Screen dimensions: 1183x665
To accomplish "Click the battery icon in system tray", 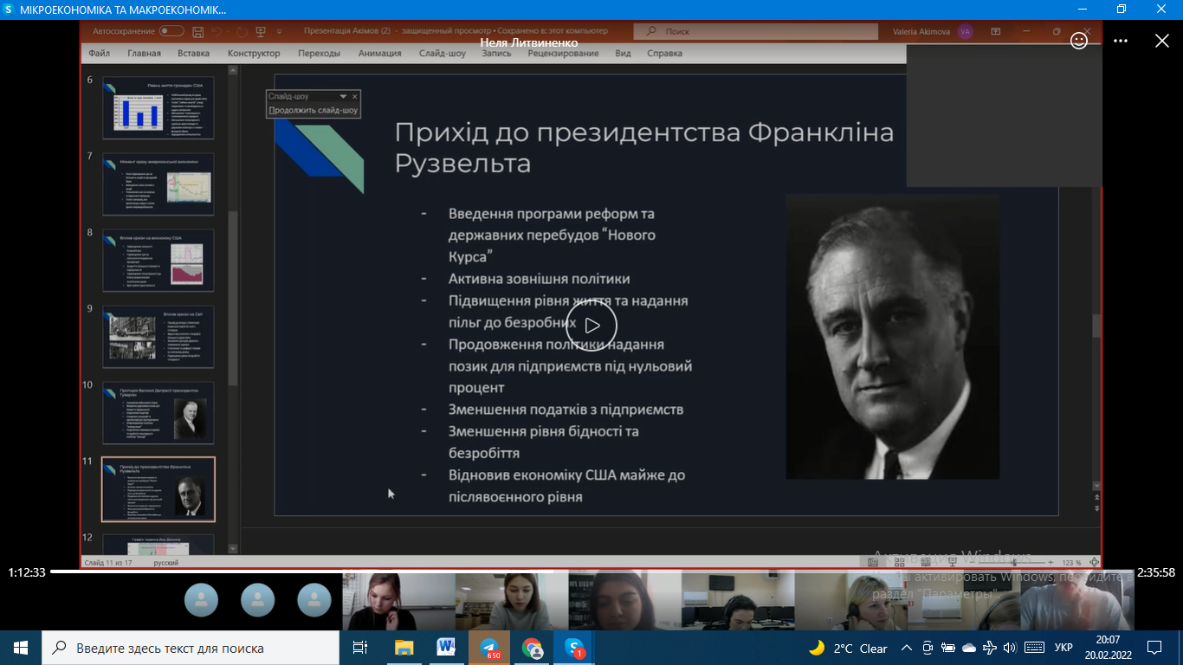I will point(948,648).
